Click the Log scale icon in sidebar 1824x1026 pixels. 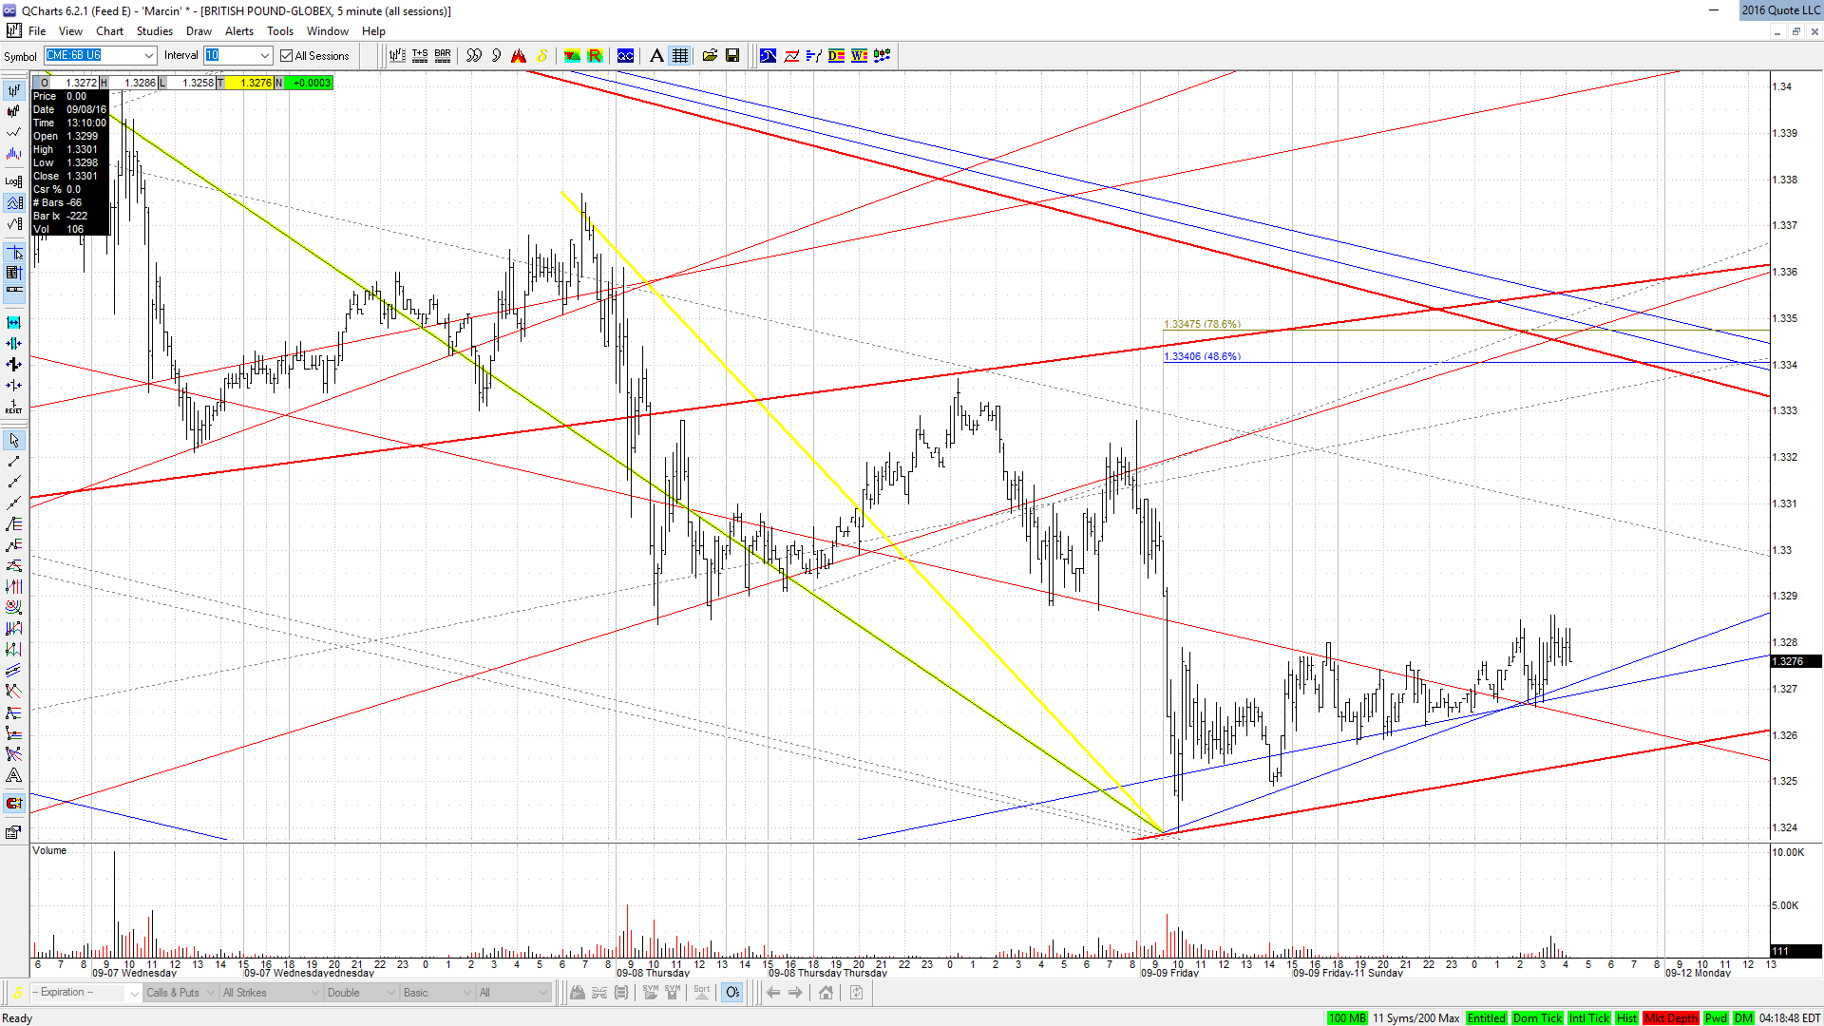coord(13,180)
